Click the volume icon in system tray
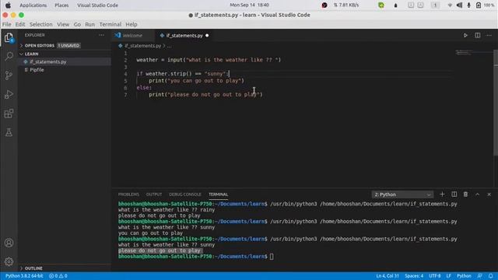 459,5
